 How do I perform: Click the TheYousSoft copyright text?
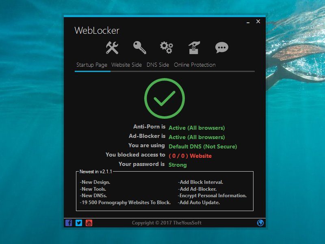[x=167, y=223]
